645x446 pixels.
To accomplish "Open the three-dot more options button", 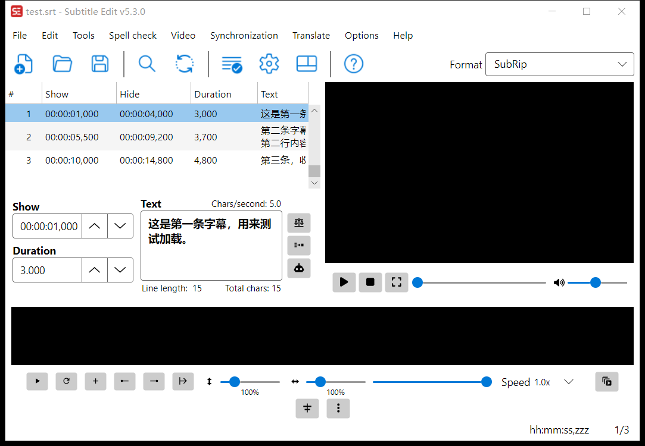I will (338, 408).
